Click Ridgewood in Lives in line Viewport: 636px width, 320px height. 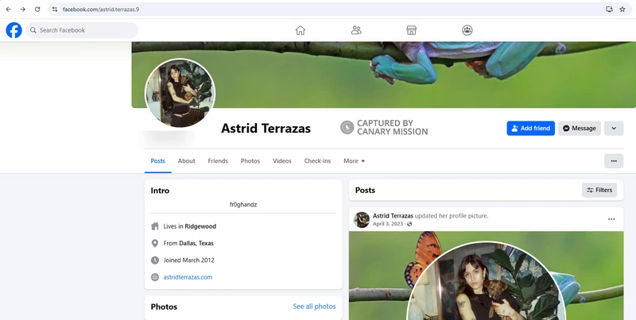[x=200, y=226]
